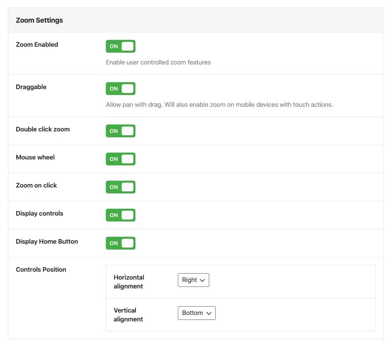
Task: Click the Display Home Button label
Action: (47, 242)
